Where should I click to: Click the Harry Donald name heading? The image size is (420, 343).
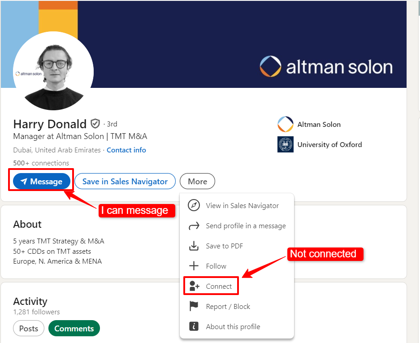[50, 124]
